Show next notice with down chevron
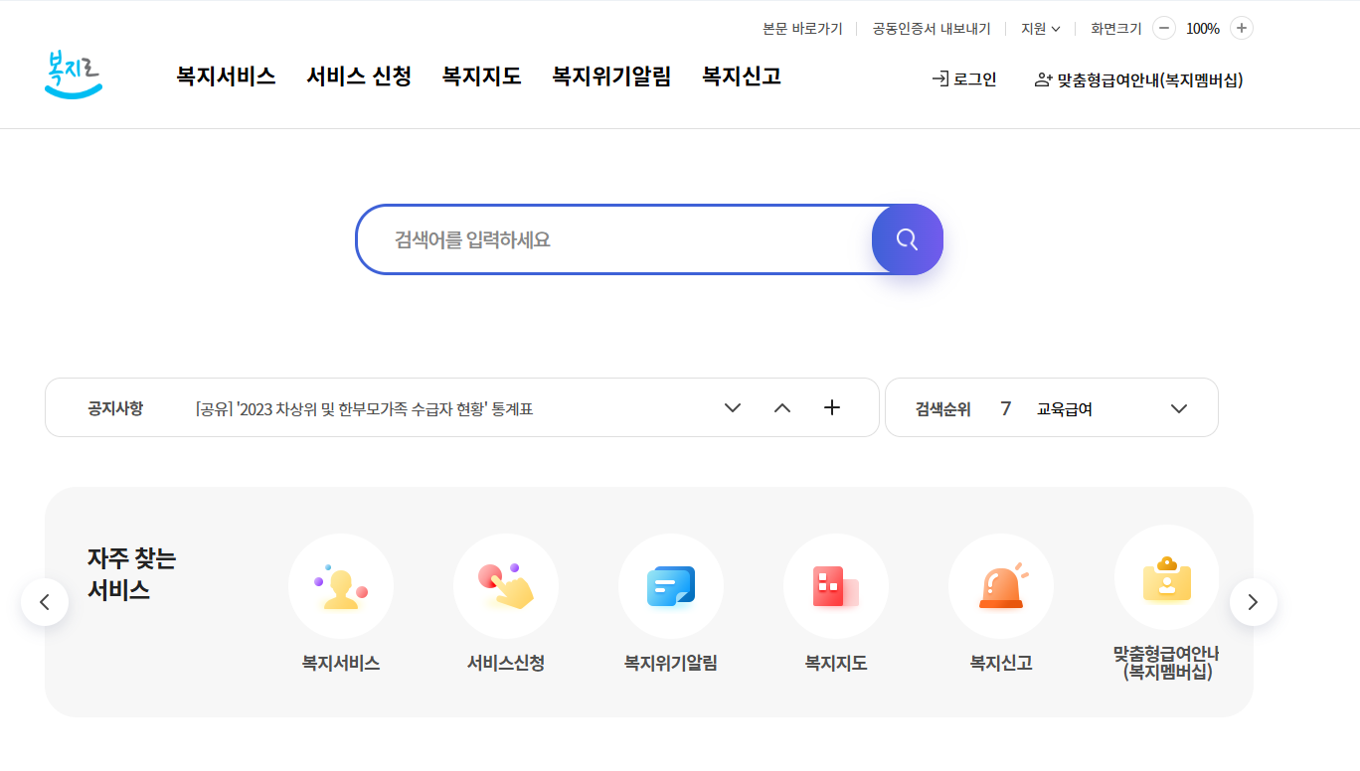 coord(733,407)
